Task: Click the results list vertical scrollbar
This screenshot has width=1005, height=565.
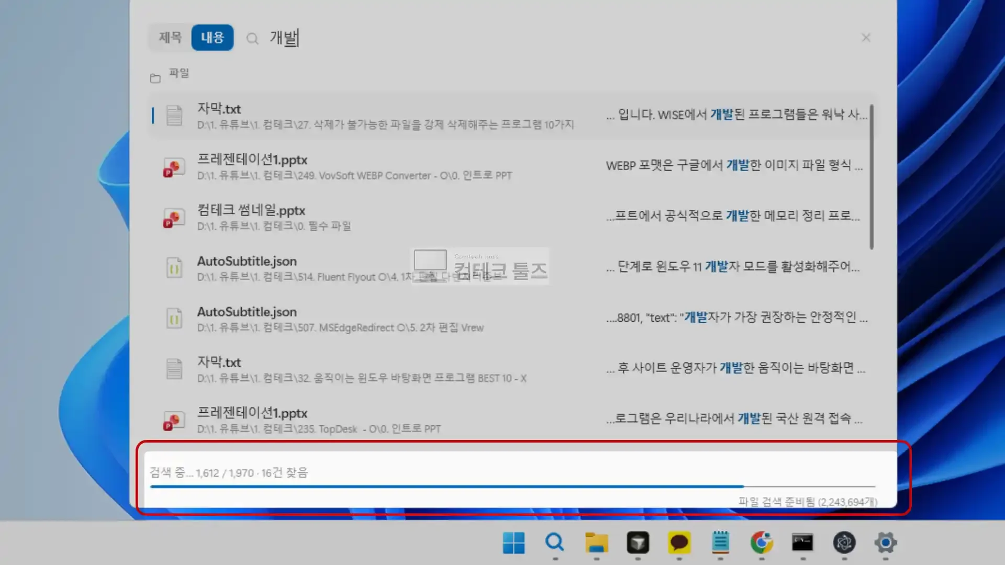Action: (x=872, y=177)
